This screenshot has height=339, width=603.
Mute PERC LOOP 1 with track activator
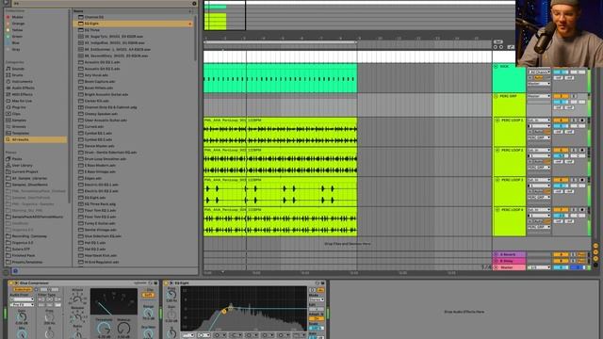(561, 121)
